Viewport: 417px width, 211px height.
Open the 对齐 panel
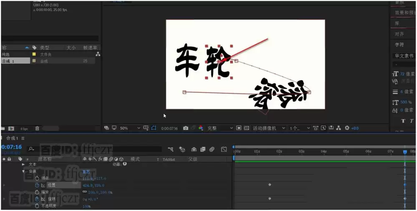[399, 34]
